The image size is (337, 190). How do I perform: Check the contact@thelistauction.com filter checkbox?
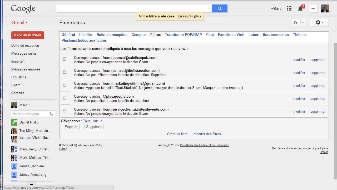(64, 72)
